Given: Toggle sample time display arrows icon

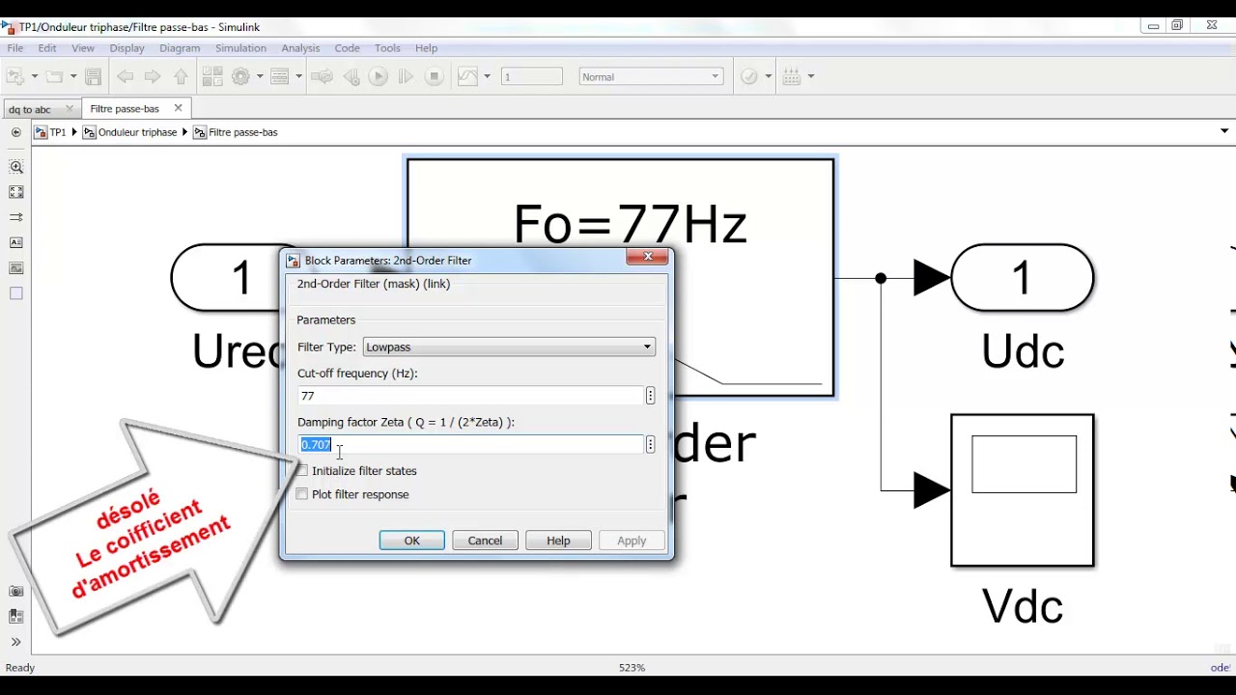Looking at the screenshot, I should coord(16,217).
